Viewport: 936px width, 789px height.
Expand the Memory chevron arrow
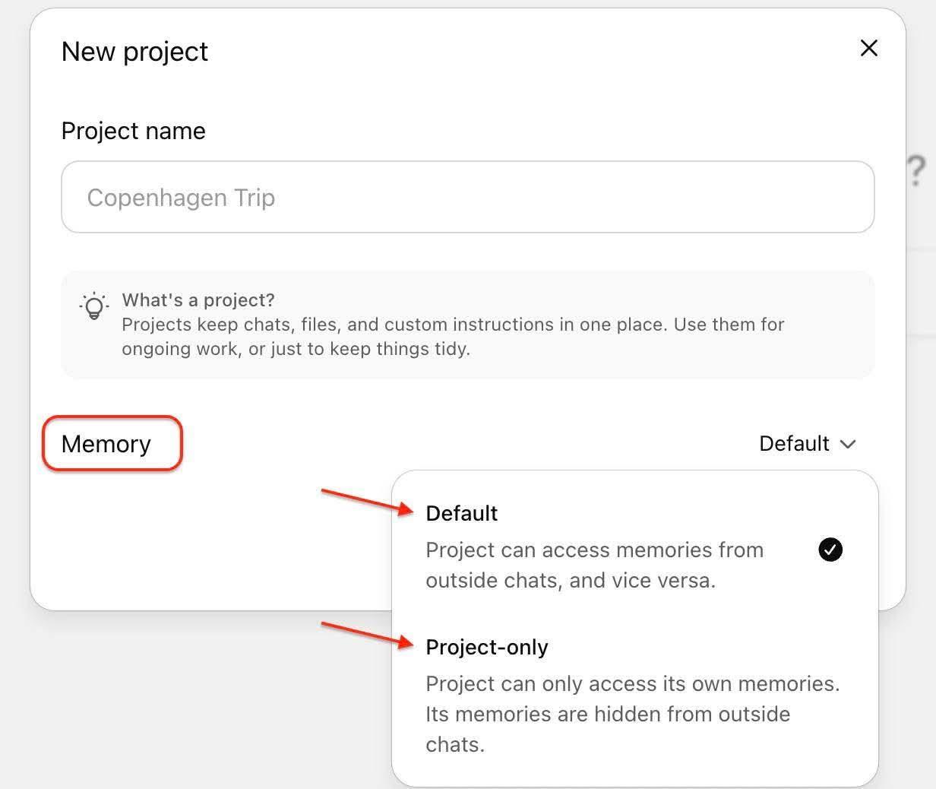[848, 444]
